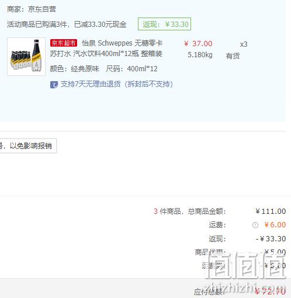
Task: Click the 支持7天无理由退货 text link
Action: [x=117, y=84]
